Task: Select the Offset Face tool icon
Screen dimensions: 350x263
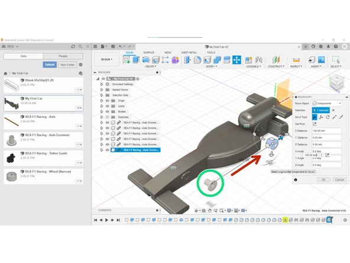Action: [227, 60]
